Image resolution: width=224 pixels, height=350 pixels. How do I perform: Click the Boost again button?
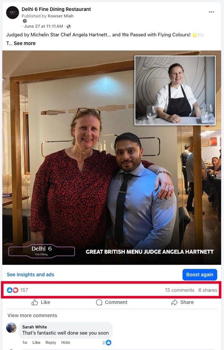click(200, 274)
